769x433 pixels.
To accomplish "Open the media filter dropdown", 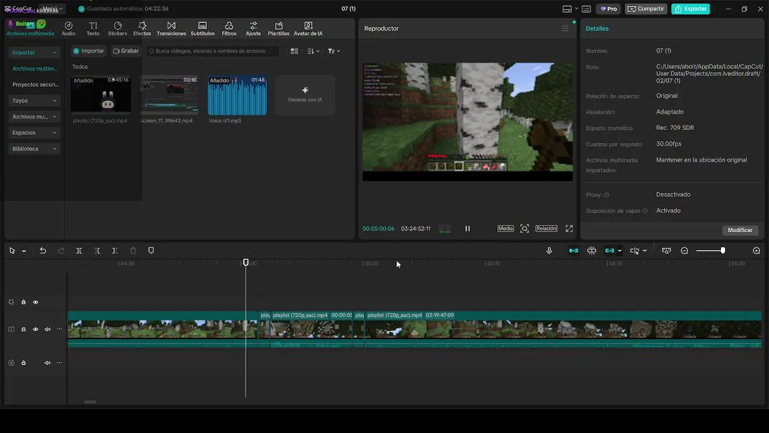I will [x=333, y=51].
